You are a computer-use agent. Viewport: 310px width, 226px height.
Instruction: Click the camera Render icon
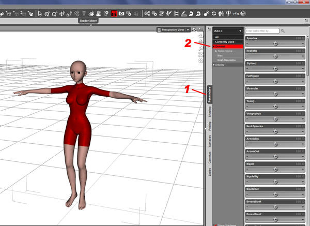(x=121, y=13)
